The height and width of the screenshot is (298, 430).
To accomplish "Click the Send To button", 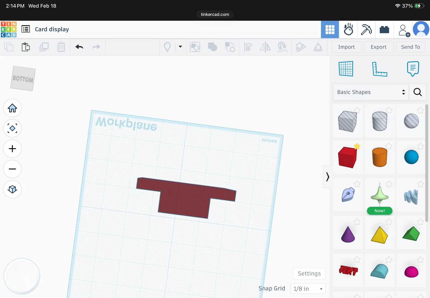I will pos(410,47).
